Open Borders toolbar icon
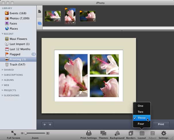 131,133
